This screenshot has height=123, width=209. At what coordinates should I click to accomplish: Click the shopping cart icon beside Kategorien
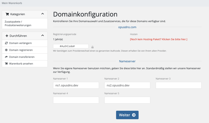click(x=7, y=14)
